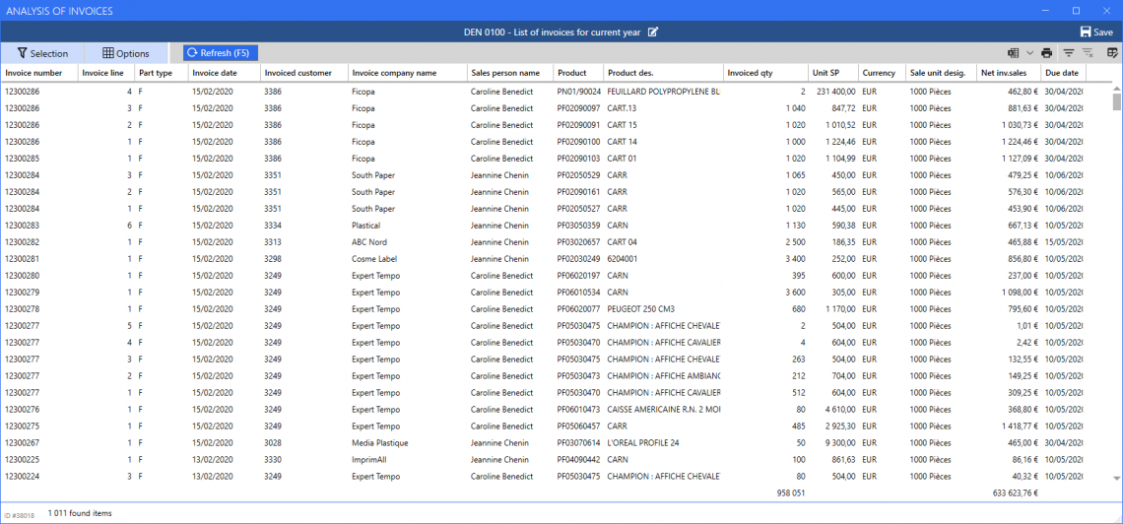Click the Product des. column header

pyautogui.click(x=663, y=73)
